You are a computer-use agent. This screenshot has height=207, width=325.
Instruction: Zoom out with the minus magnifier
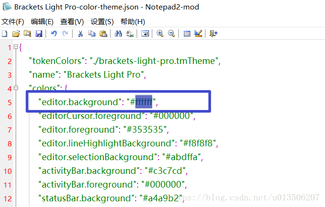coord(171,33)
